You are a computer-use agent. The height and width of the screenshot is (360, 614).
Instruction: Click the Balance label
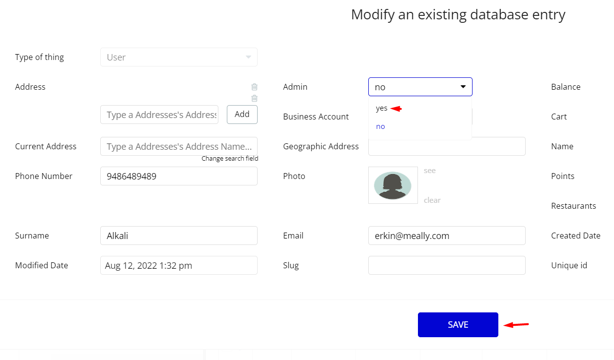[x=566, y=87]
